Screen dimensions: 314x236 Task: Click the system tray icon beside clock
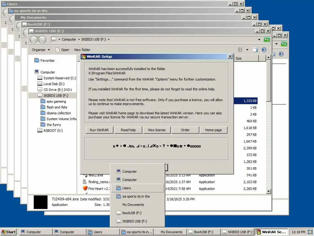click(x=310, y=232)
